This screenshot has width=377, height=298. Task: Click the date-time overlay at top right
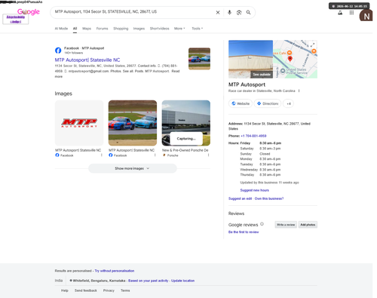coord(349,6)
